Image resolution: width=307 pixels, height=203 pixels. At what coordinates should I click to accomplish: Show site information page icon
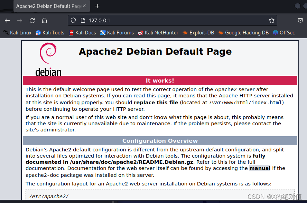point(83,20)
